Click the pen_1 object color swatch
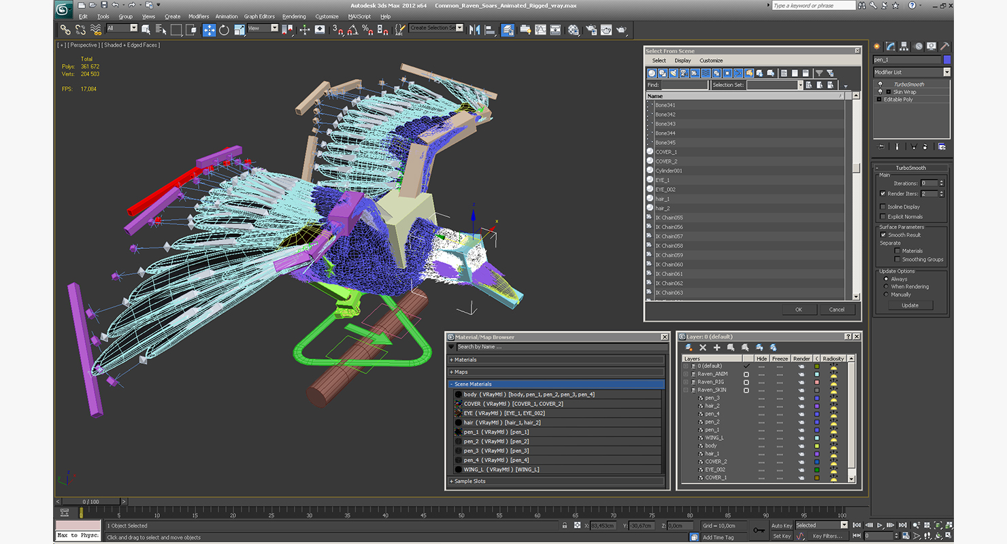 (946, 60)
